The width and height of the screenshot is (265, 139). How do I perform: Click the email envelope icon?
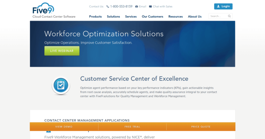[x=136, y=7]
